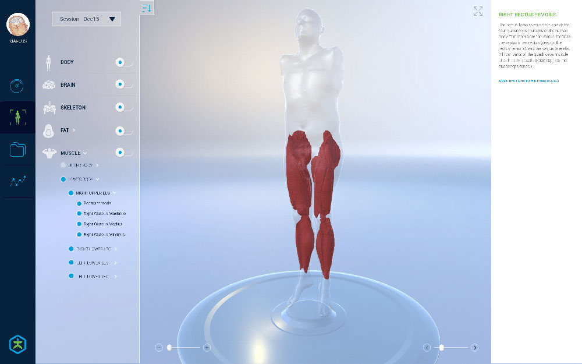Open the folder panel from the sidebar
582x364 pixels.
17,150
